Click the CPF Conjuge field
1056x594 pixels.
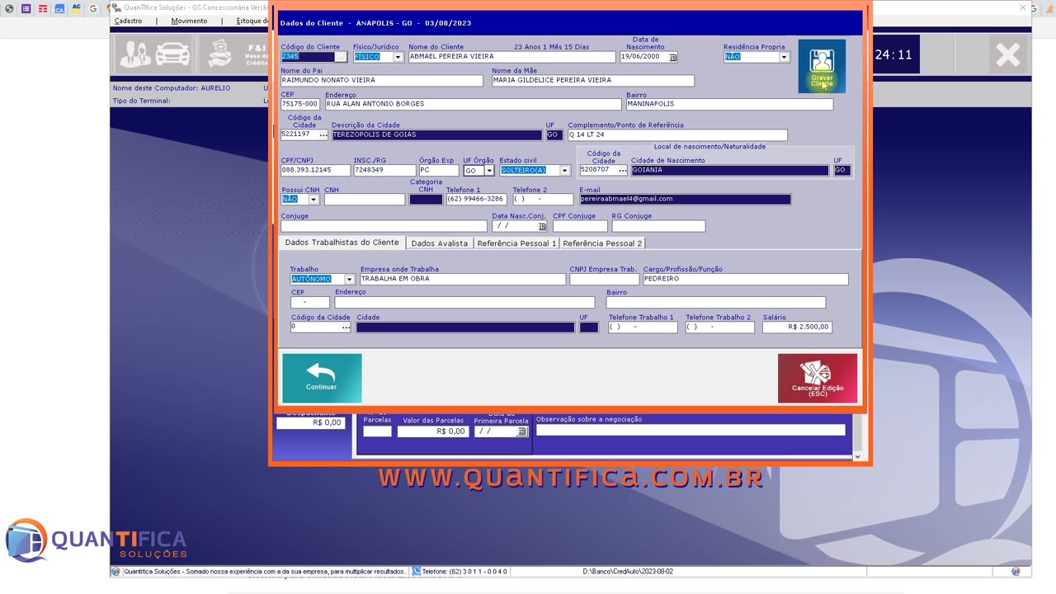coord(580,226)
